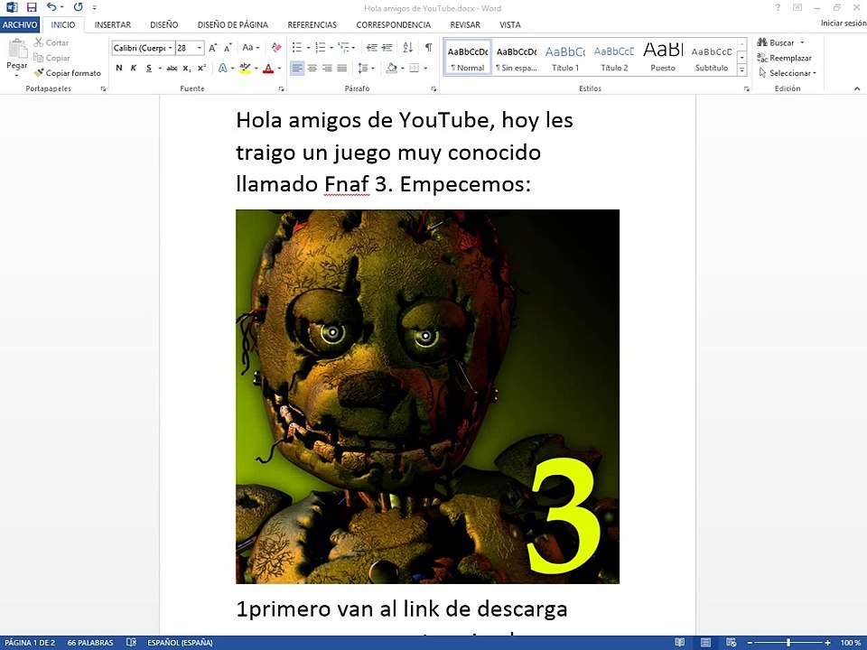Open Word help with the question mark
The image size is (867, 650).
click(778, 8)
